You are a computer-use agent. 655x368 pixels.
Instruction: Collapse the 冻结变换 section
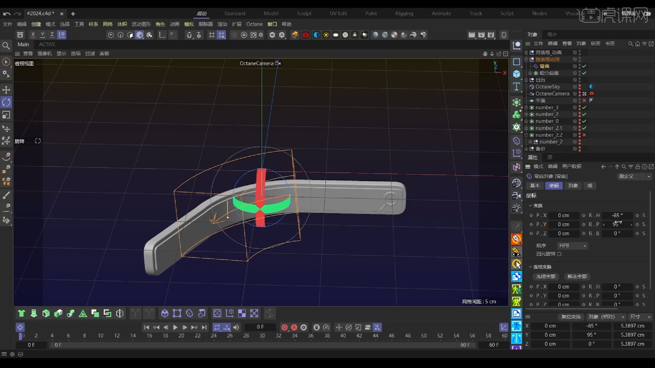point(530,267)
